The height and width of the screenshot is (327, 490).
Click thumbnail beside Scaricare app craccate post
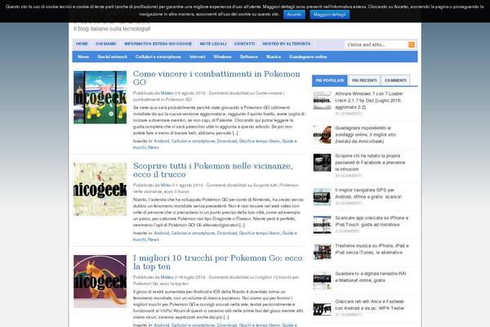click(x=323, y=225)
